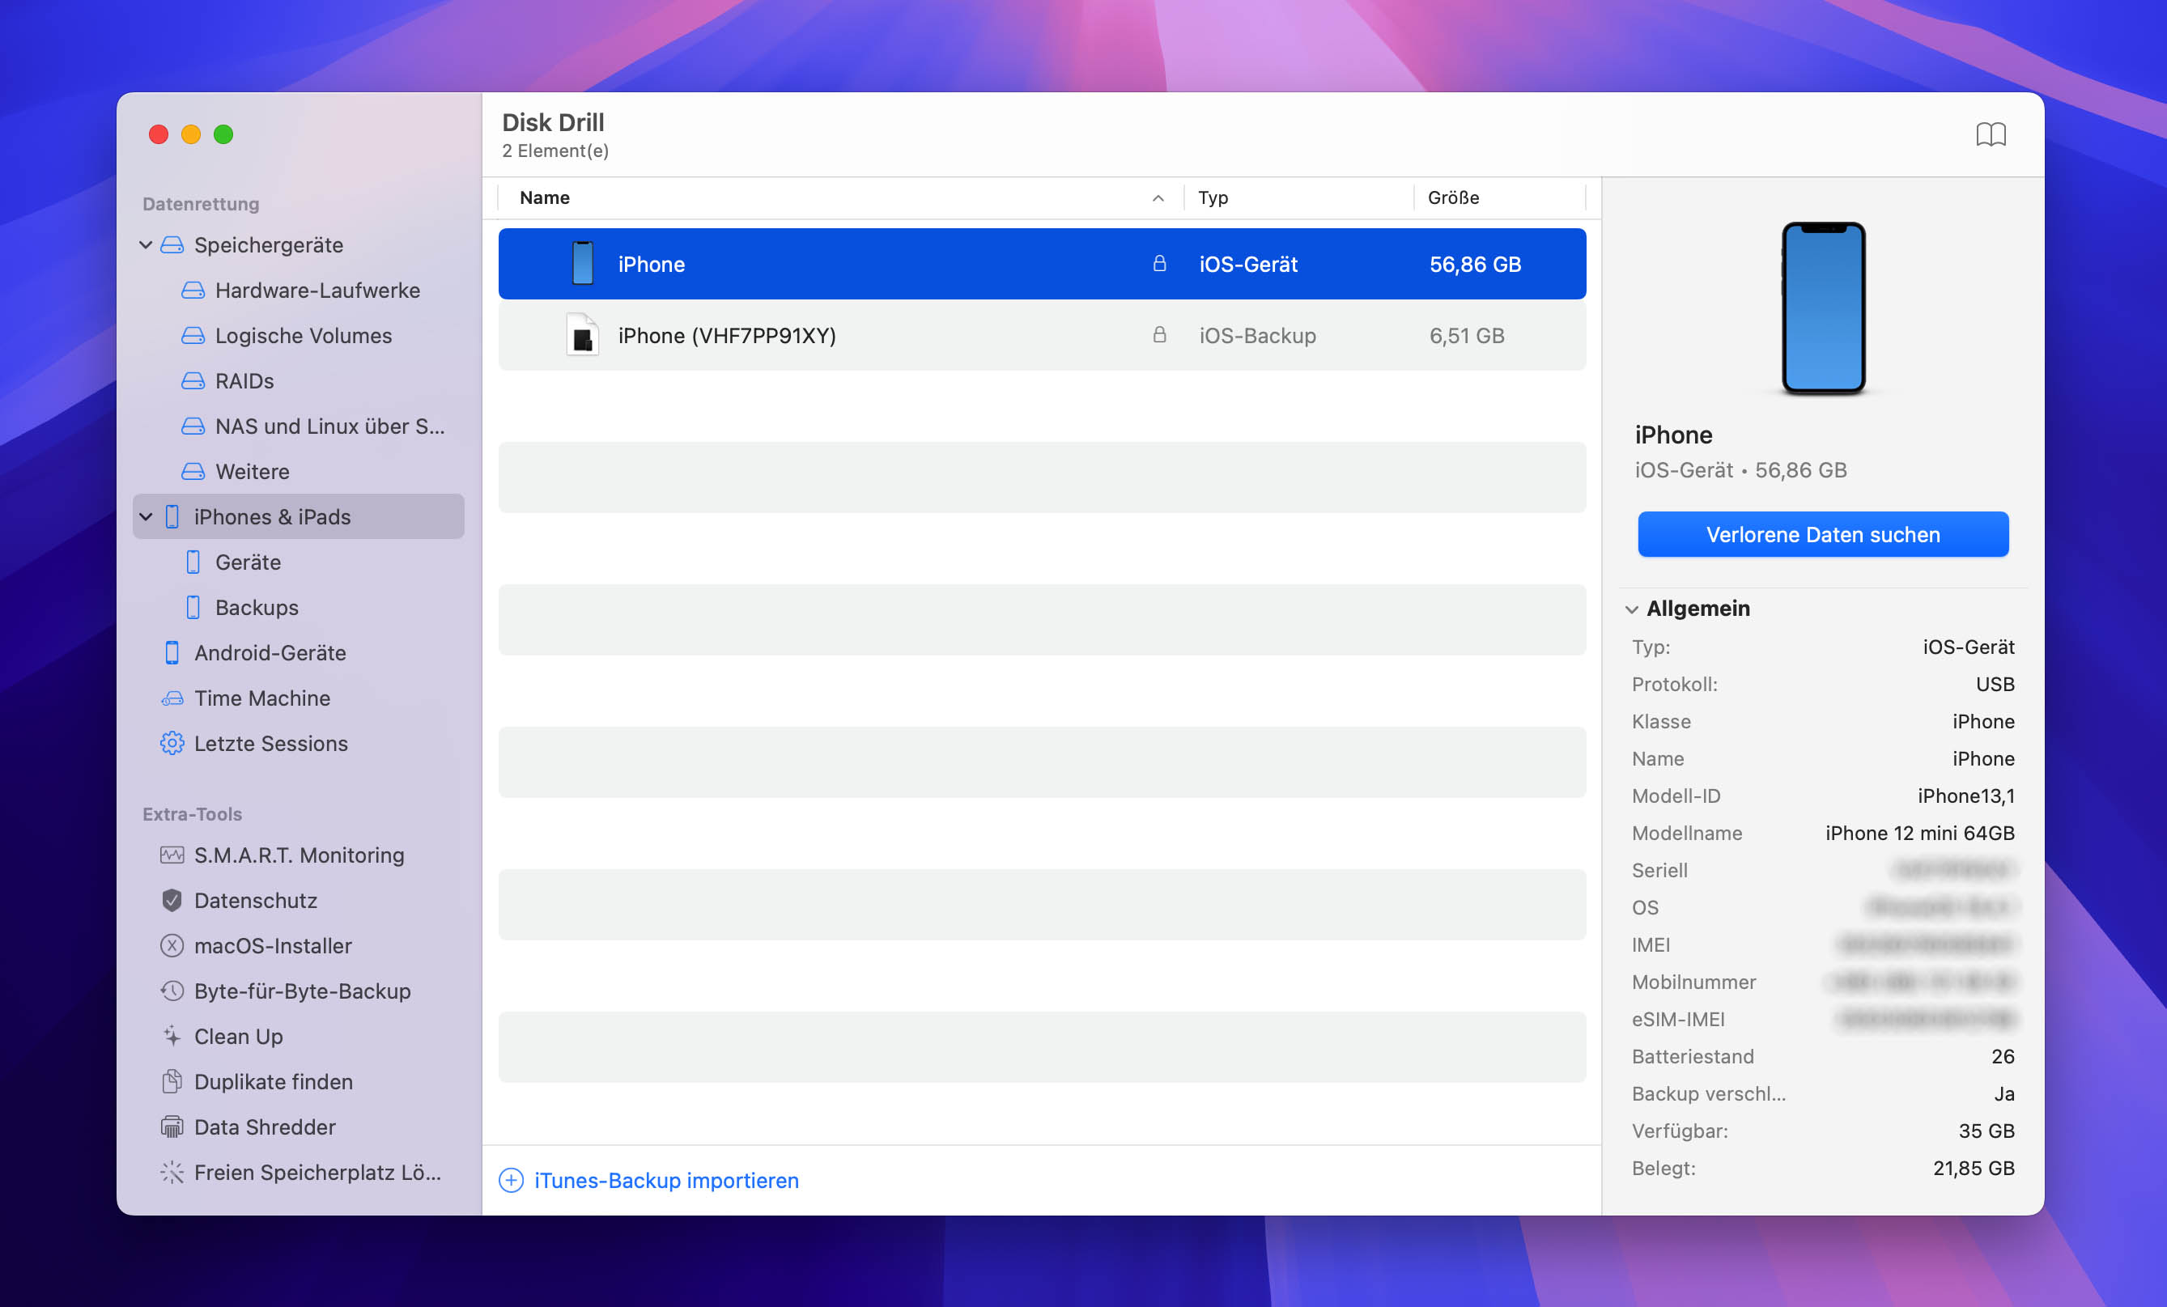The height and width of the screenshot is (1307, 2167).
Task: Click the green zoom window button
Action: 223,134
